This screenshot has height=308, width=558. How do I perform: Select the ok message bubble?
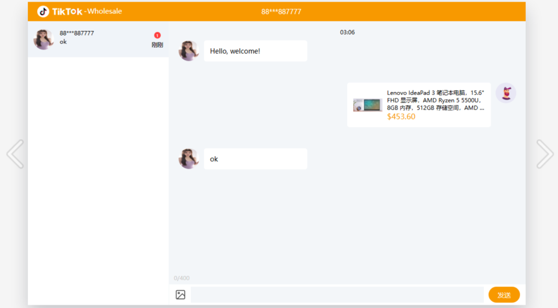point(256,159)
